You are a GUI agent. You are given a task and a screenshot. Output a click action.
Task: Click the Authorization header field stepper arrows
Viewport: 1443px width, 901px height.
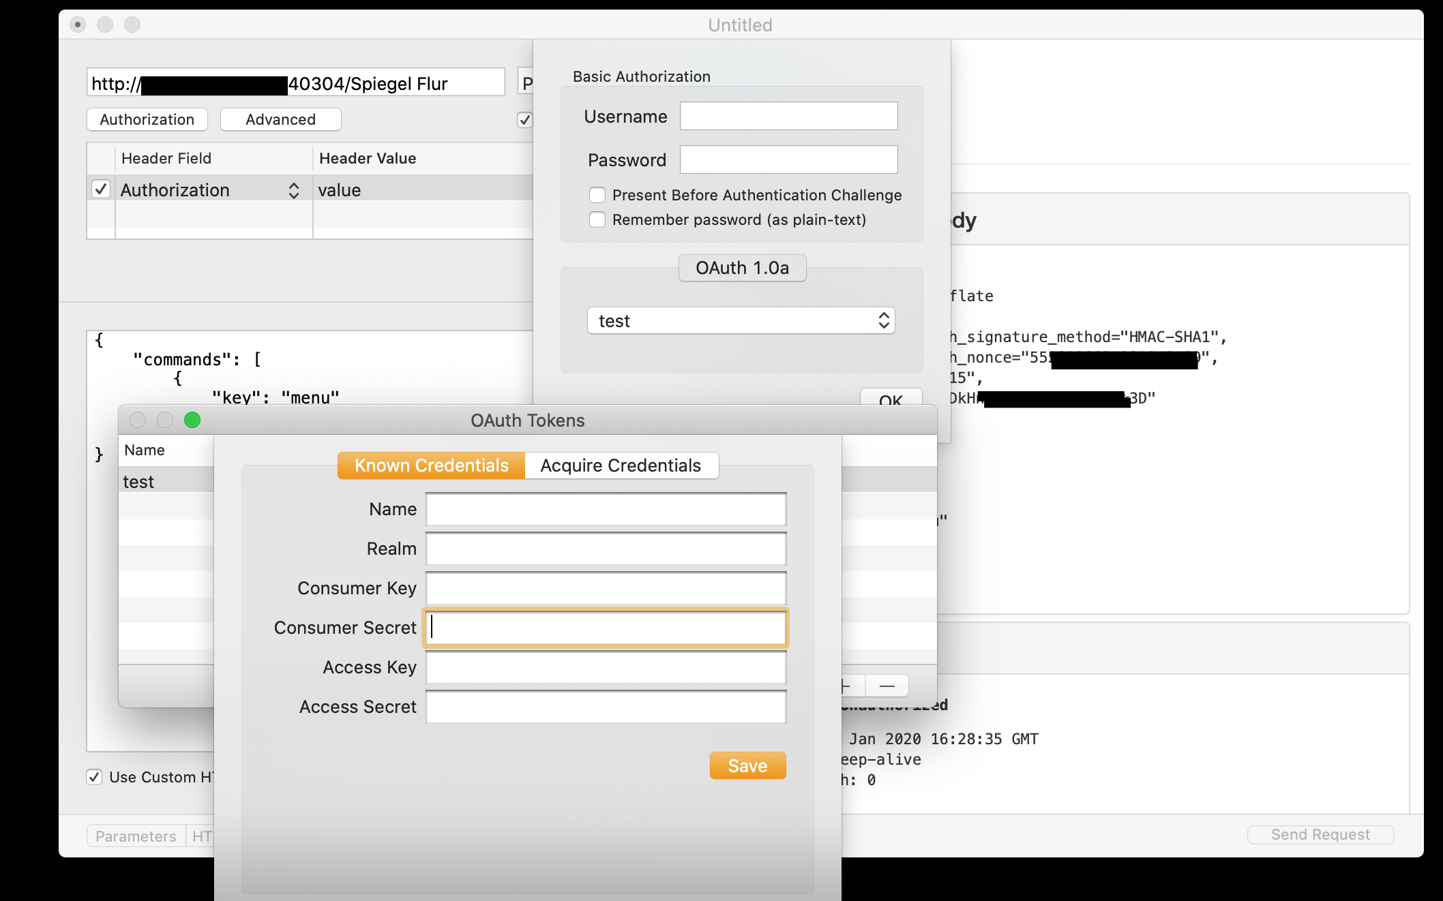[x=293, y=190]
